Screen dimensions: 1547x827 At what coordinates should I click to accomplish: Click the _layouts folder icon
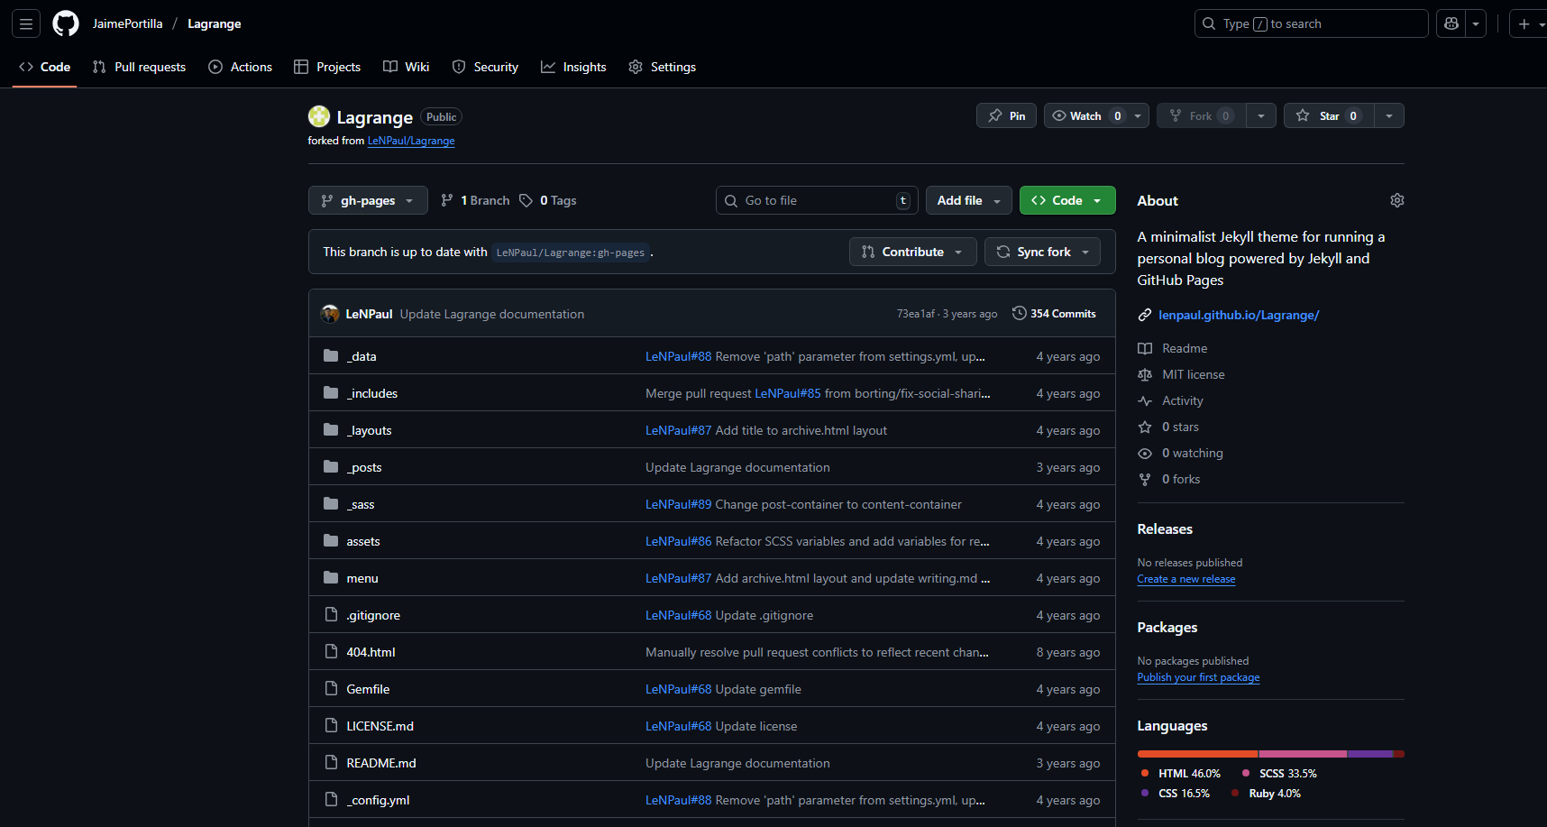coord(331,430)
